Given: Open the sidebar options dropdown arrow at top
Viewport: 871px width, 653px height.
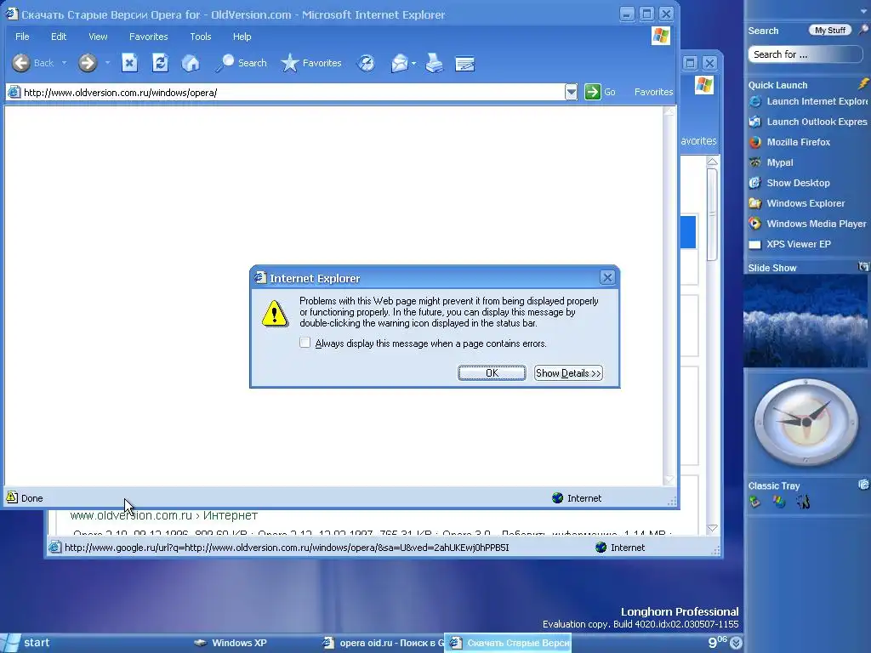Looking at the screenshot, I should coord(864,10).
